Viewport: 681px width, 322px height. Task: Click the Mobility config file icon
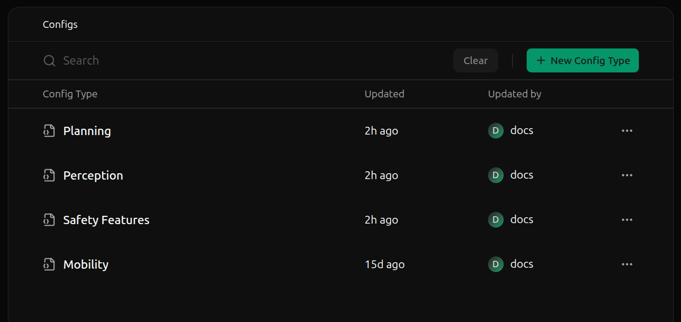click(49, 265)
